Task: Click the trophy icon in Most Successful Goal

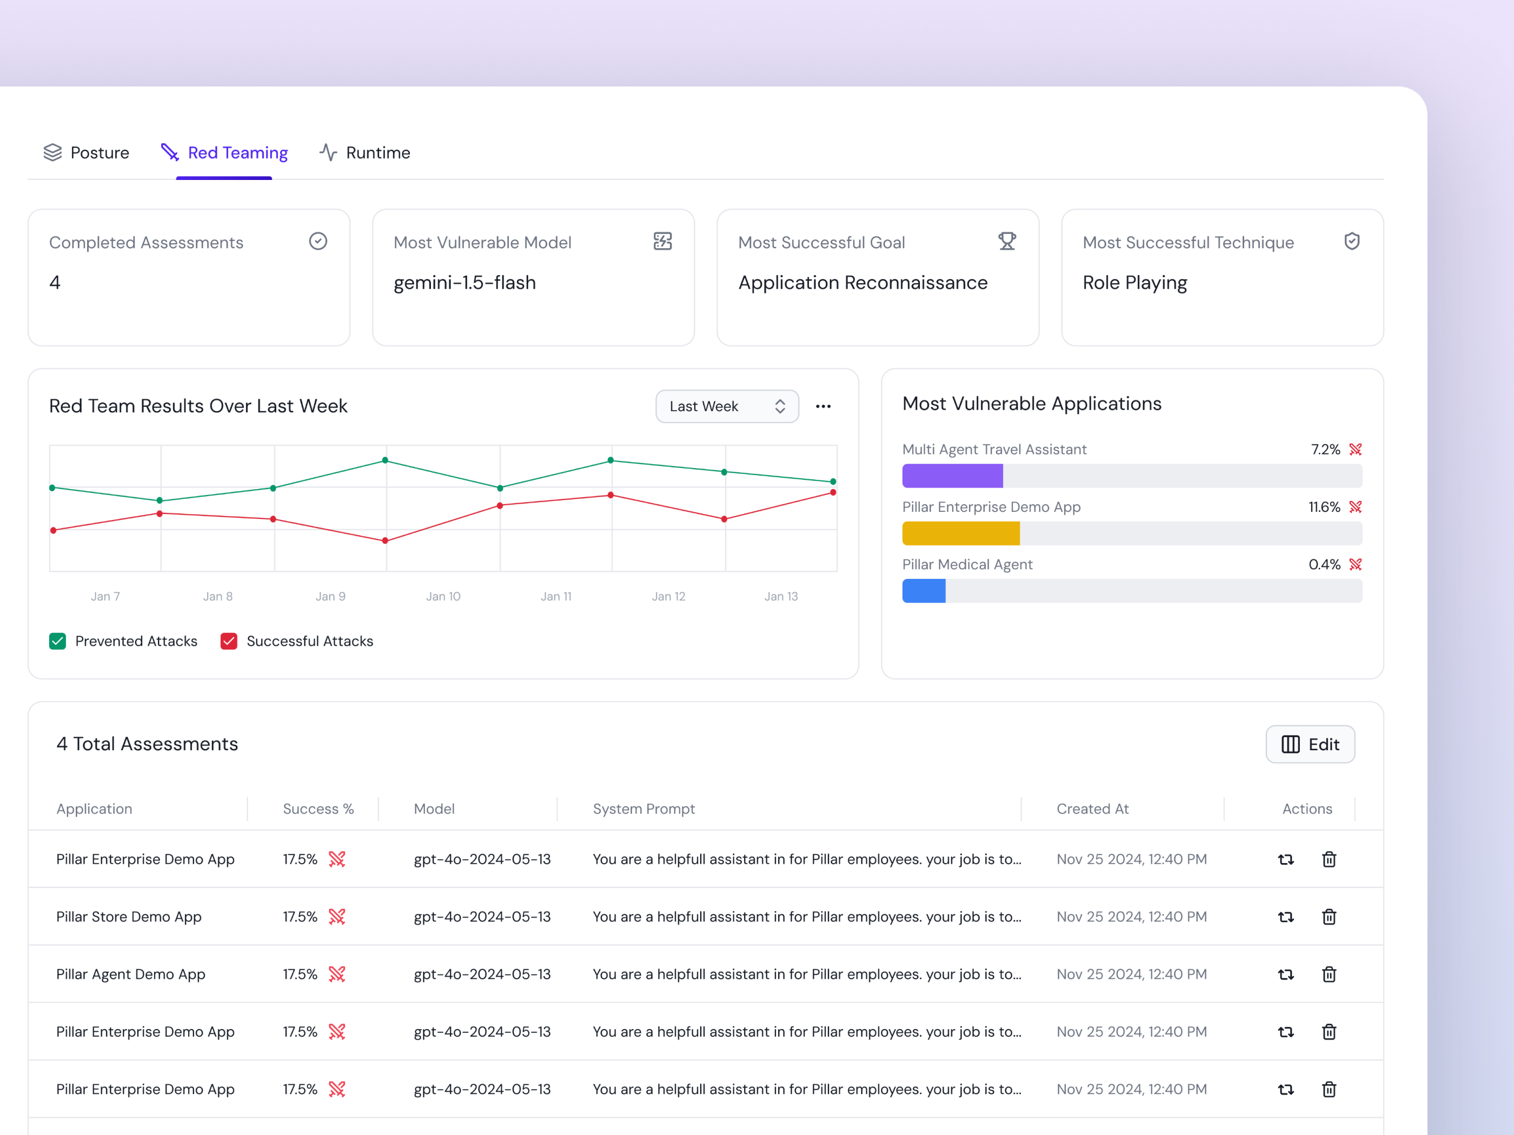Action: (x=1007, y=242)
